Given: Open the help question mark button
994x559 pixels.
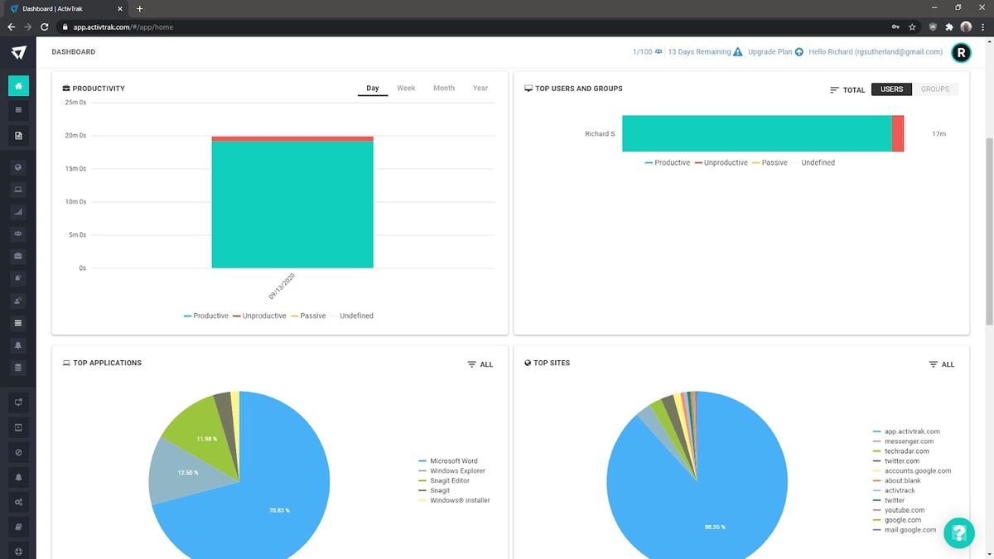Looking at the screenshot, I should pyautogui.click(x=958, y=532).
